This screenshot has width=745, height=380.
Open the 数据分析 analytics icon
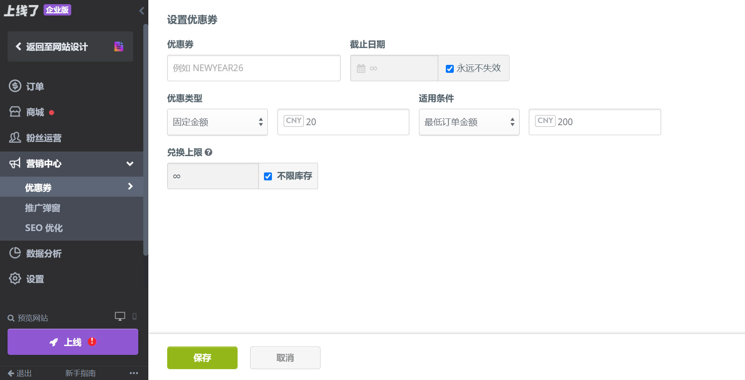(15, 253)
